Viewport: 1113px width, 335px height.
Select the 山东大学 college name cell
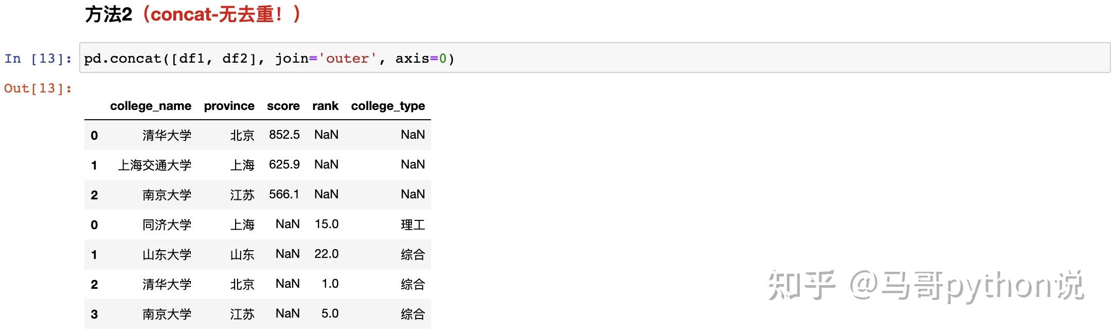(x=167, y=254)
